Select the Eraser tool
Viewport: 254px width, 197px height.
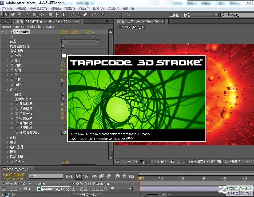(x=85, y=15)
